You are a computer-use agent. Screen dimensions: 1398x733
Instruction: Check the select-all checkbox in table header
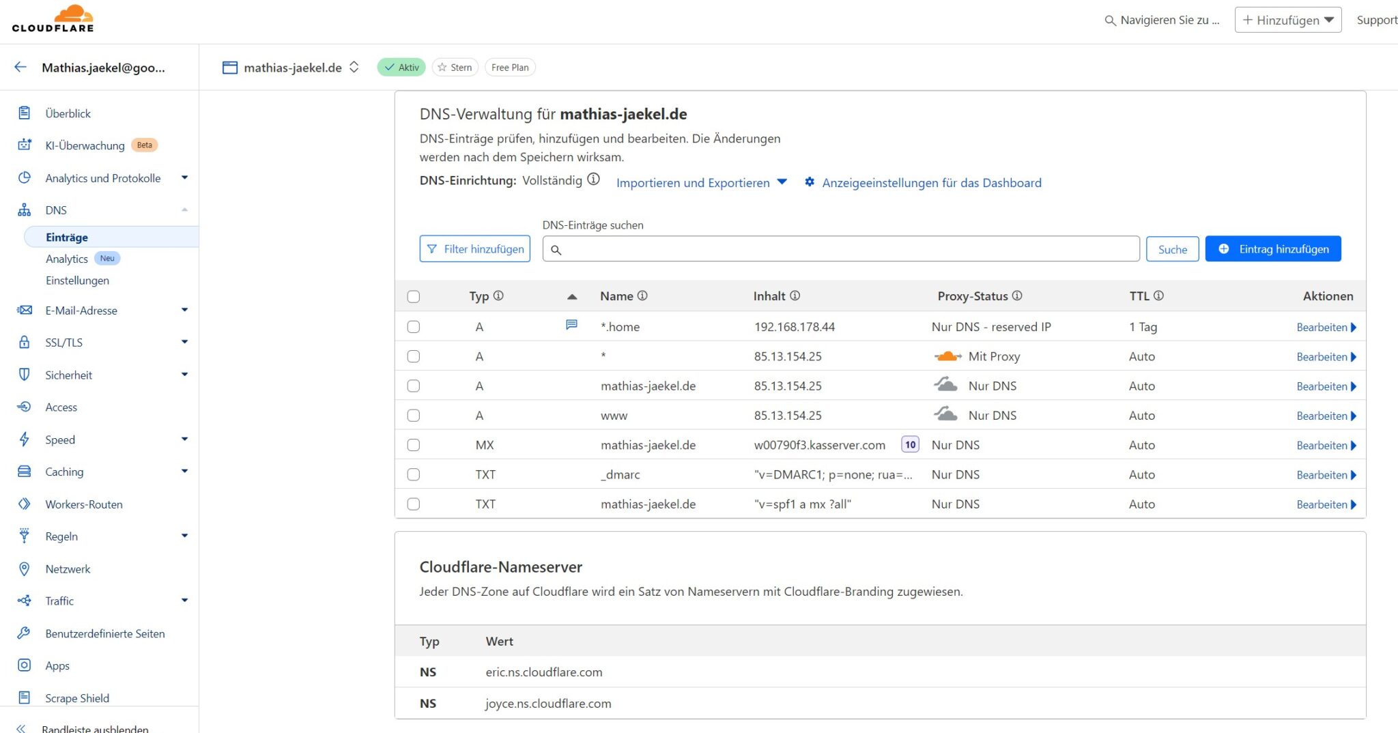[x=414, y=296]
